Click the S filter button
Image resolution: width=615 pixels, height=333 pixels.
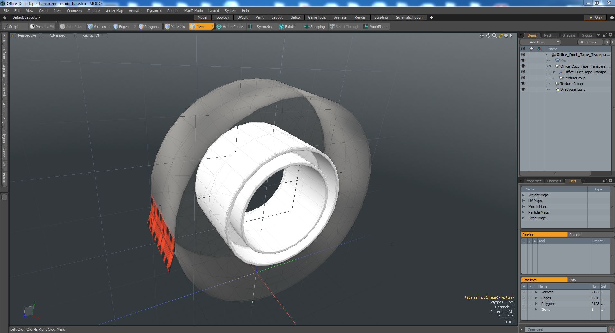(607, 42)
